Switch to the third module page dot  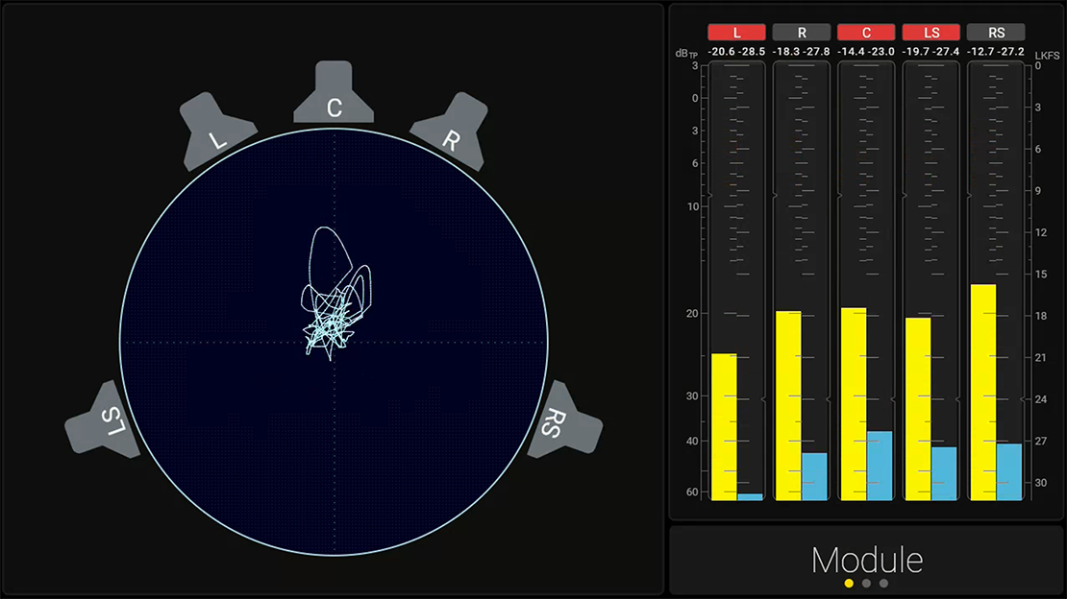click(x=883, y=583)
